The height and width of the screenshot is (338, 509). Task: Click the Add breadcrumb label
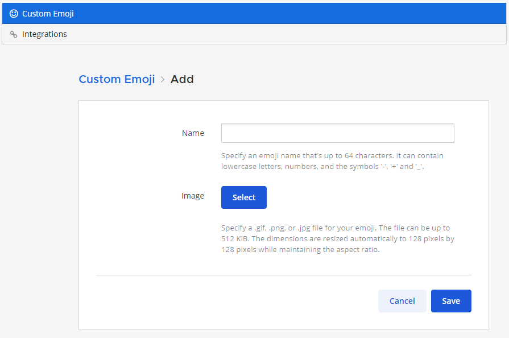[x=182, y=79]
